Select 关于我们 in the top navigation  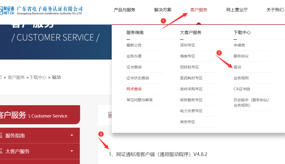(x=275, y=10)
